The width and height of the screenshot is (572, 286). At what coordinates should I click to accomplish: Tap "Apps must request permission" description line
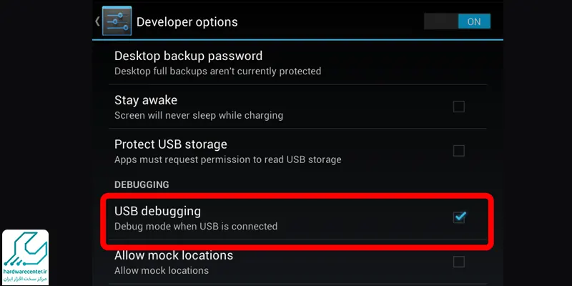(x=228, y=159)
